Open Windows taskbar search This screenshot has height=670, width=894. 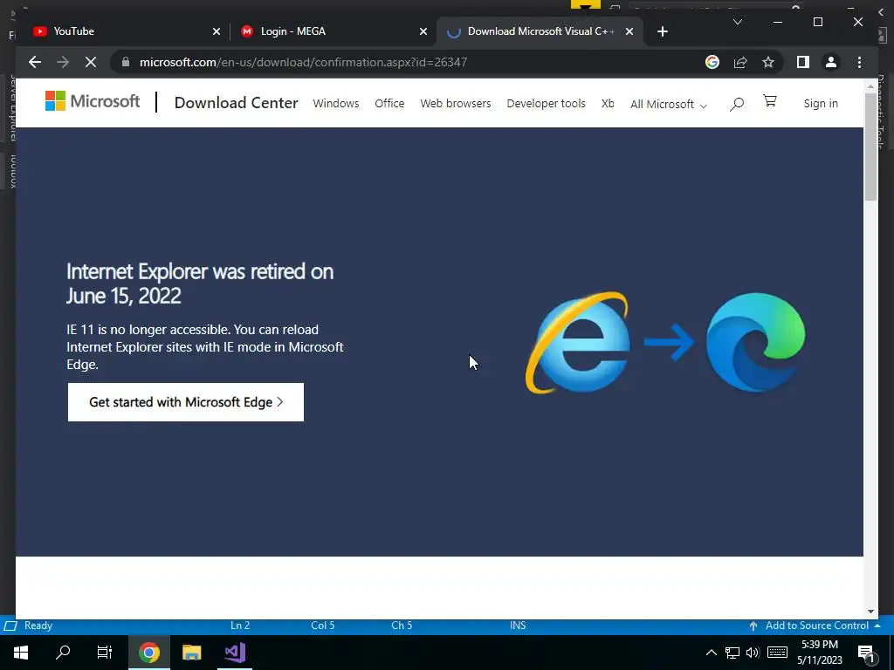pos(63,653)
